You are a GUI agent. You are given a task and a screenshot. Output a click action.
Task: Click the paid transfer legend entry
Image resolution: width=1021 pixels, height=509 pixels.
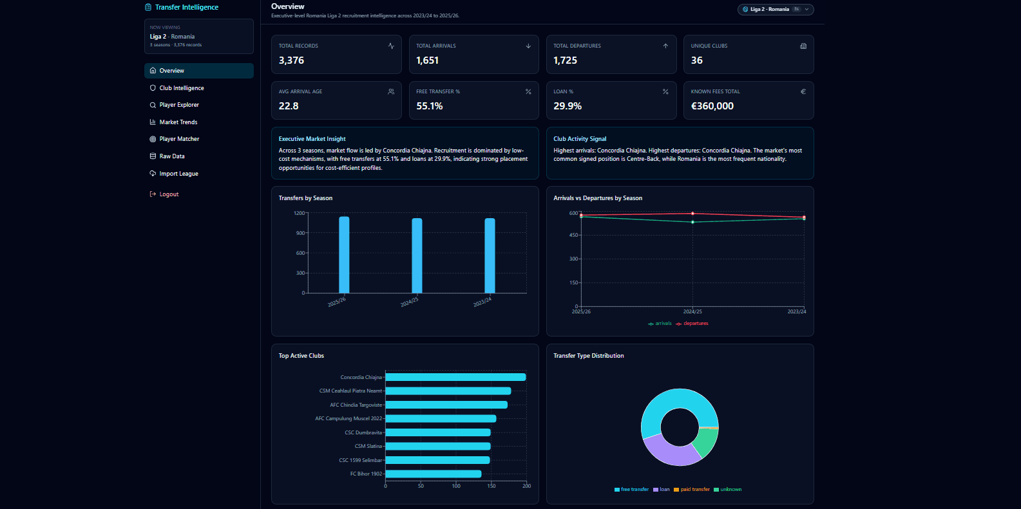692,490
